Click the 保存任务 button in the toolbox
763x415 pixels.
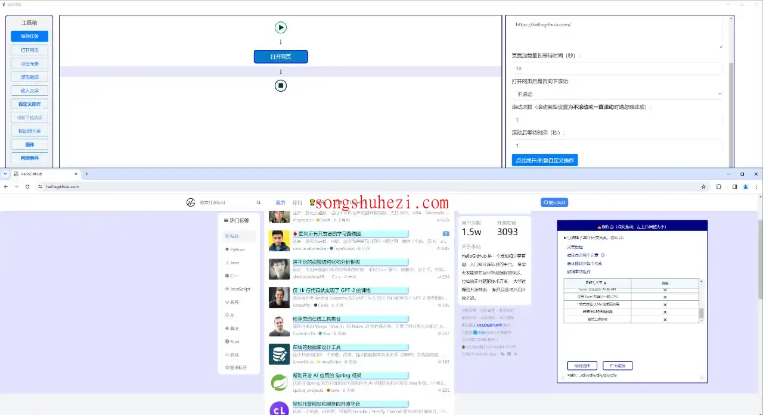point(29,36)
